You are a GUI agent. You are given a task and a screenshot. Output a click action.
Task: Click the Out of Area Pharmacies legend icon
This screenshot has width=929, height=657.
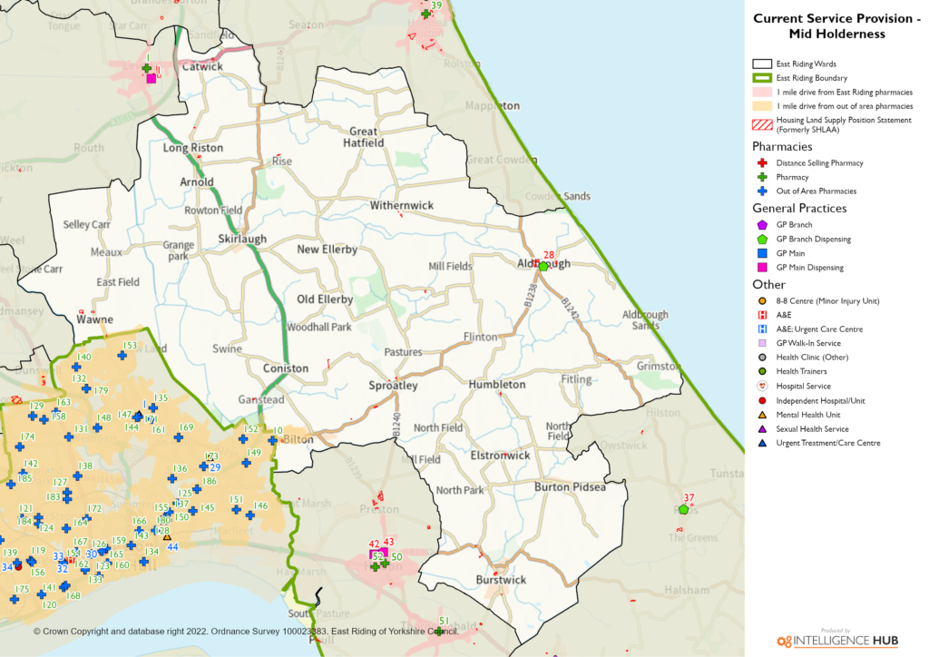[x=762, y=191]
